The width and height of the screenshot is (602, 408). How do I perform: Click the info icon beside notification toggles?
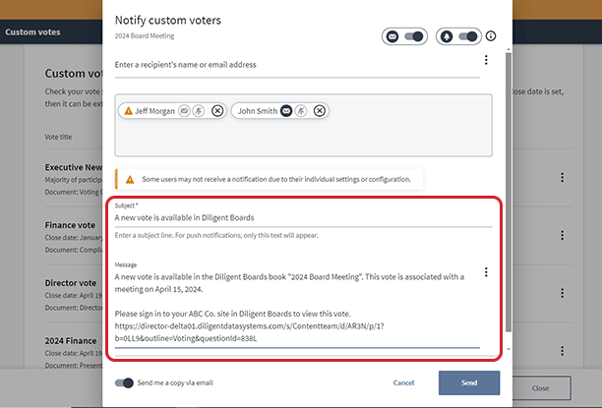coord(491,36)
